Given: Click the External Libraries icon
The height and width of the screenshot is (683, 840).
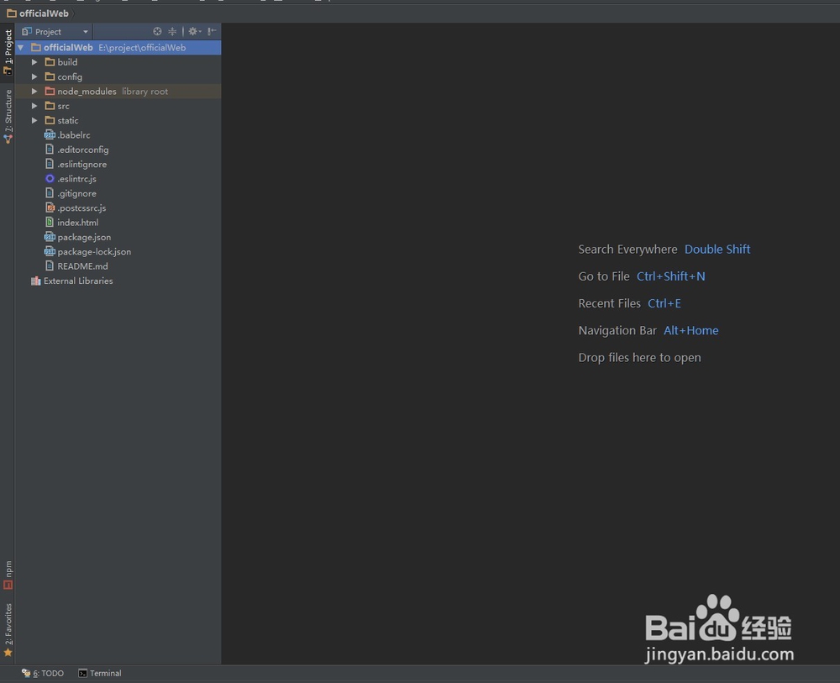Looking at the screenshot, I should pyautogui.click(x=36, y=281).
